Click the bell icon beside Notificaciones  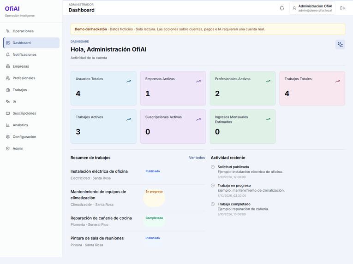click(x=8, y=54)
